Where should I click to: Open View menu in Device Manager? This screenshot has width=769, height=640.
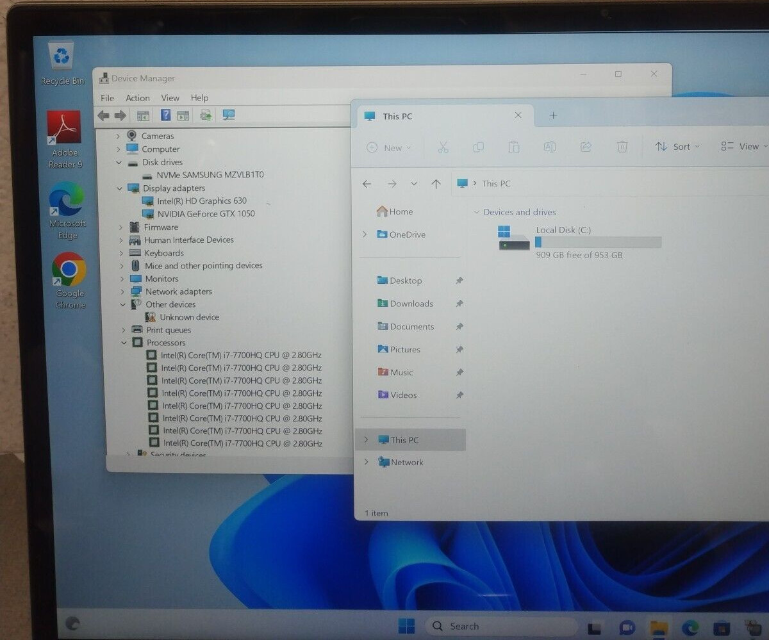click(170, 98)
